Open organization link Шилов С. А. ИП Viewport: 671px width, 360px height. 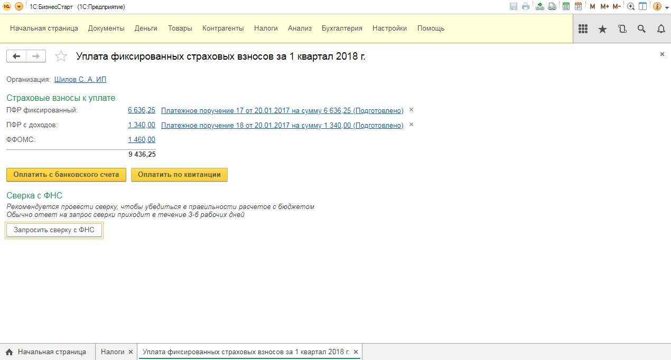tap(80, 79)
